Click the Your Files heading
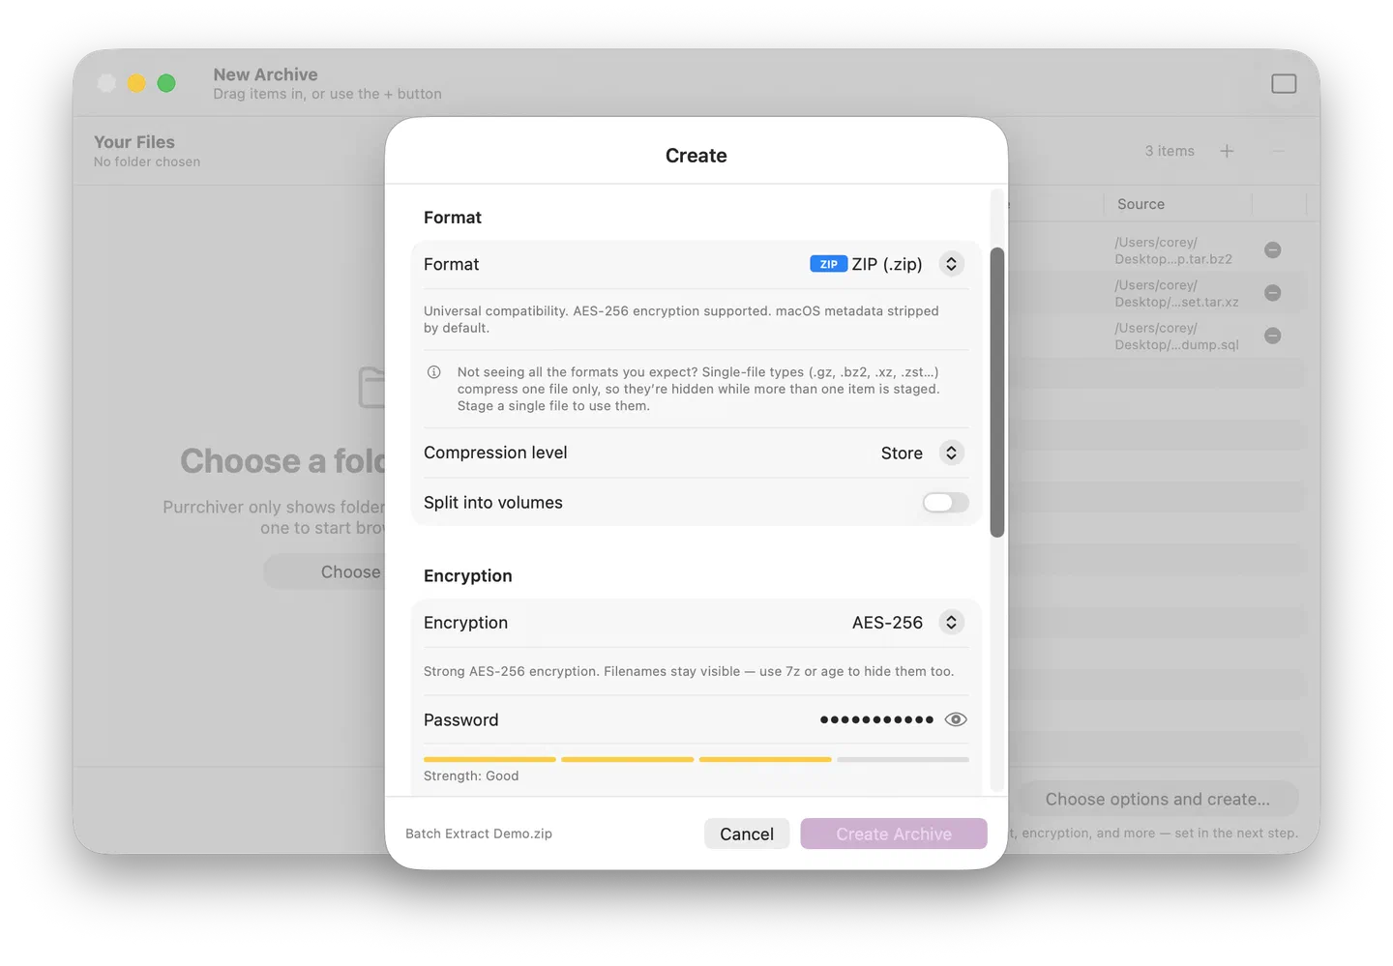This screenshot has width=1393, height=966. coord(134,142)
